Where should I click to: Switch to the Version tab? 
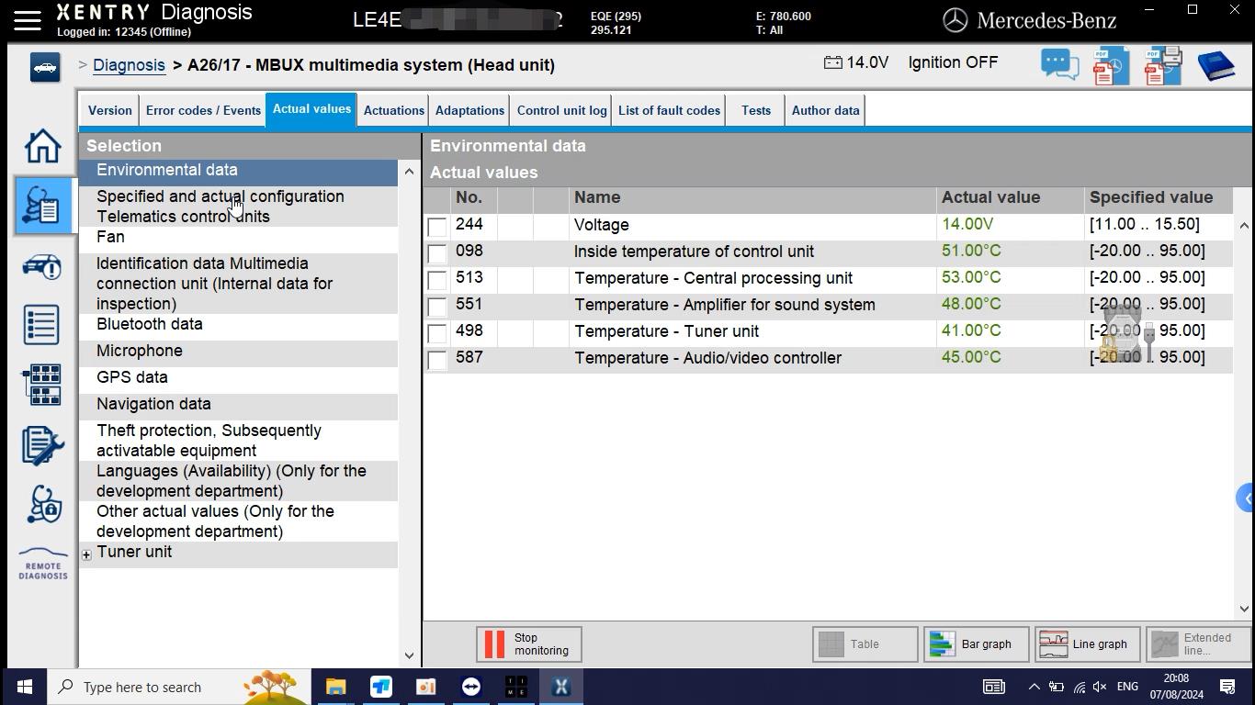click(x=110, y=110)
